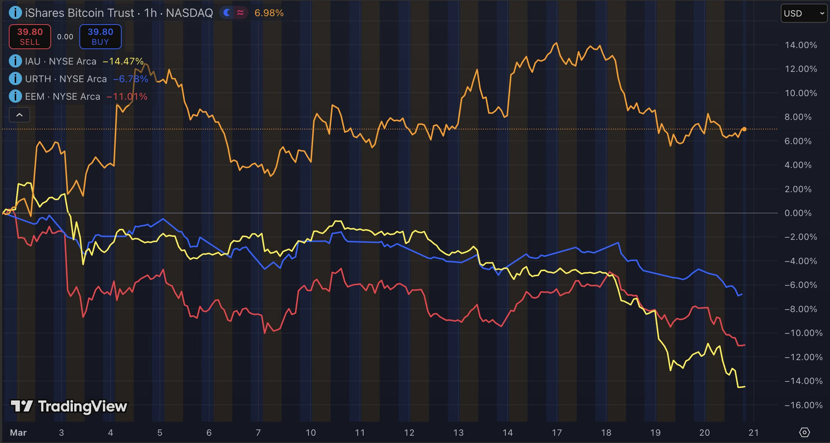
Task: Select the EEM · NYSE Arca legend label
Action: 62,97
